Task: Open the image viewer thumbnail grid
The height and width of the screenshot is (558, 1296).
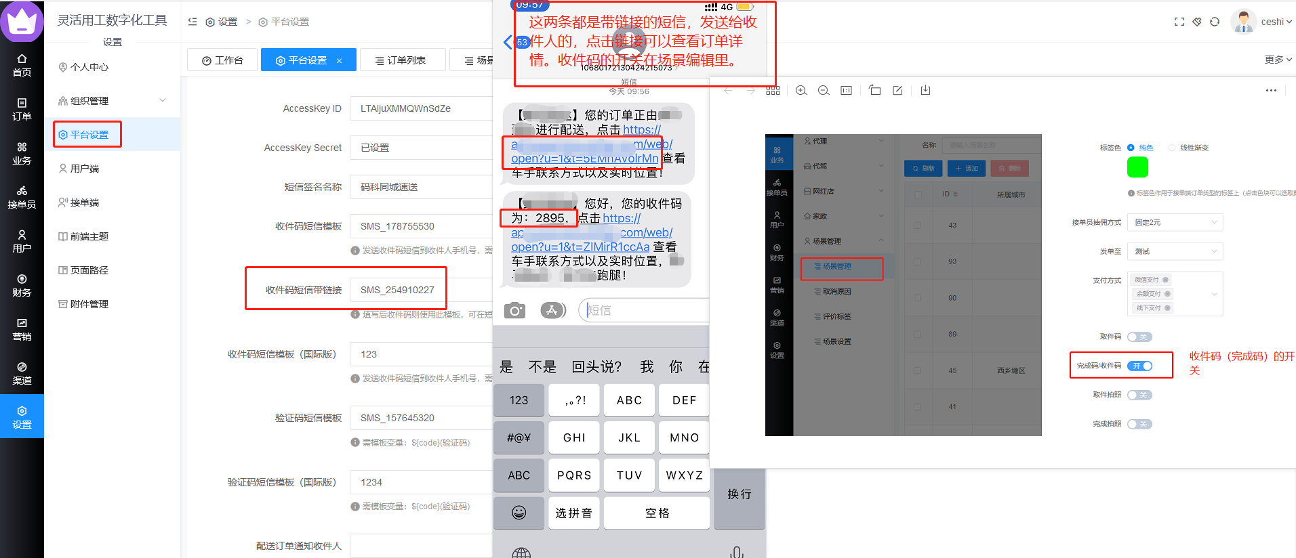Action: click(x=773, y=90)
